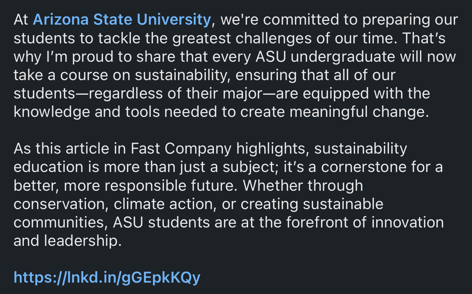Open the Arizona State University profile link
This screenshot has width=472, height=294.
pyautogui.click(x=122, y=19)
